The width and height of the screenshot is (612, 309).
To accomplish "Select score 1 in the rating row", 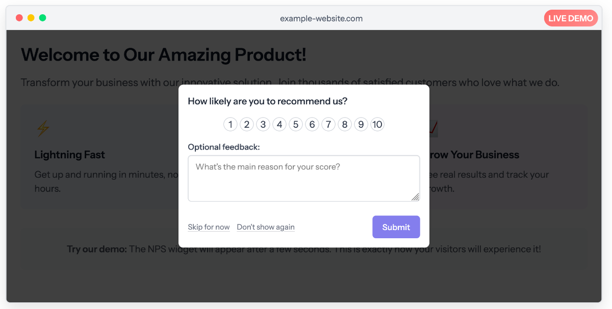I will (231, 124).
